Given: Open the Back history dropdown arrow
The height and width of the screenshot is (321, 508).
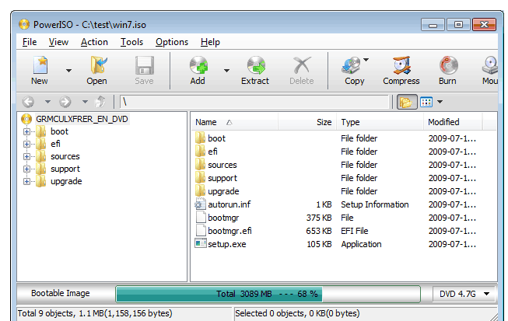Looking at the screenshot, I should click(x=47, y=102).
